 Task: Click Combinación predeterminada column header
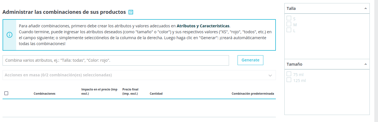(253, 94)
